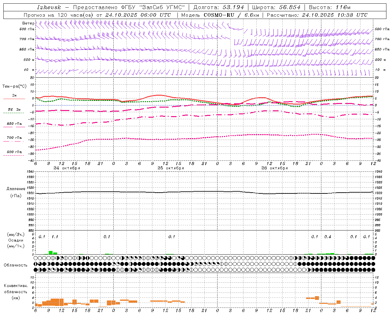Click the 500 м wind level label on left

[29, 60]
